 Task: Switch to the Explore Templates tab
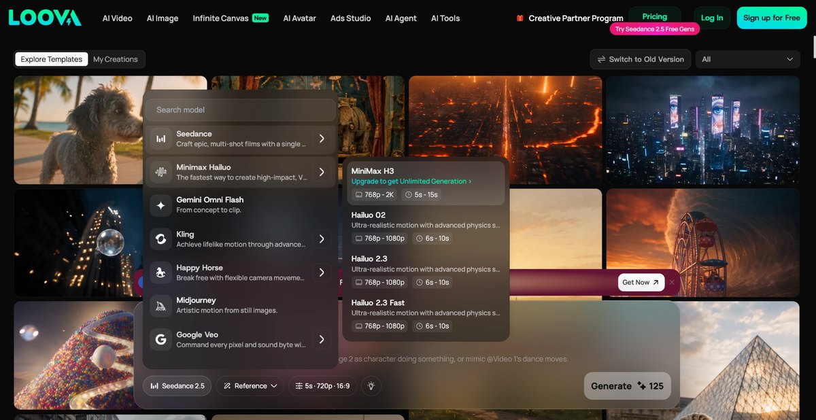click(52, 59)
